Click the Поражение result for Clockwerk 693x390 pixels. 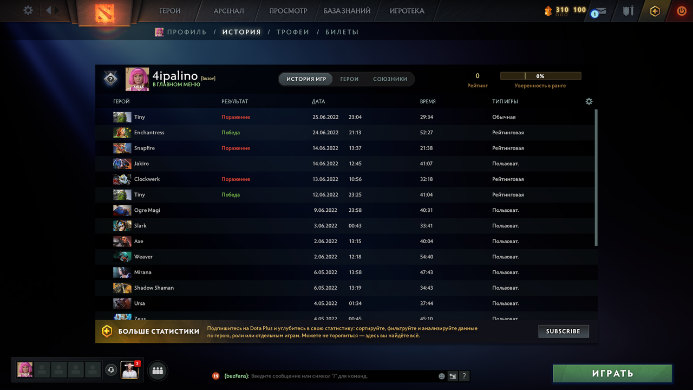pyautogui.click(x=236, y=179)
